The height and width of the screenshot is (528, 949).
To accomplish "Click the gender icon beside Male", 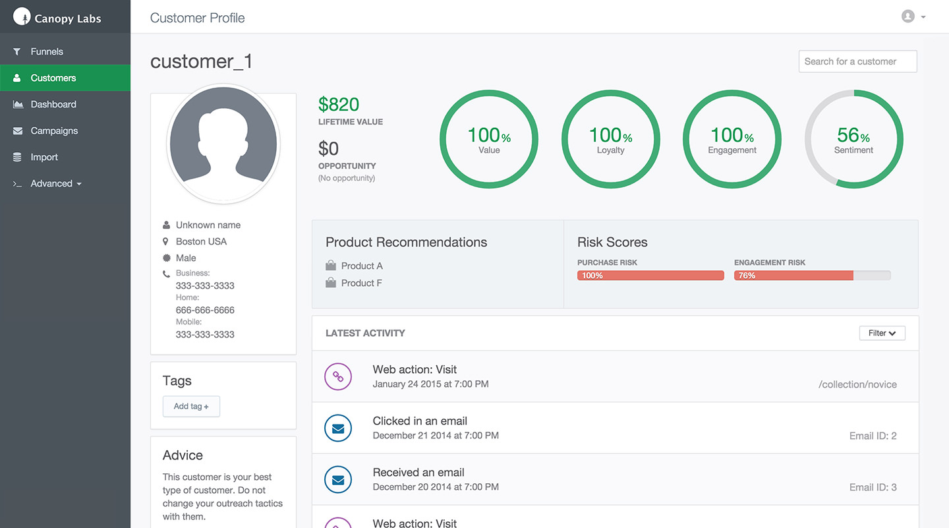I will (x=166, y=258).
